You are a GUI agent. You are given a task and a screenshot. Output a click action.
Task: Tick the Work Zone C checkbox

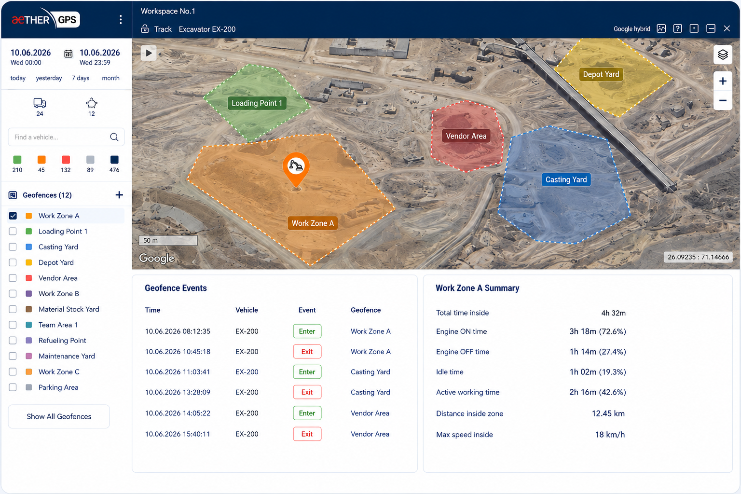click(x=13, y=372)
